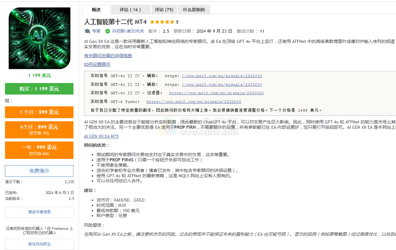This screenshot has width=396, height=250.
Task: Click the 不使用寄生策略 bullet item
Action: 113,165
